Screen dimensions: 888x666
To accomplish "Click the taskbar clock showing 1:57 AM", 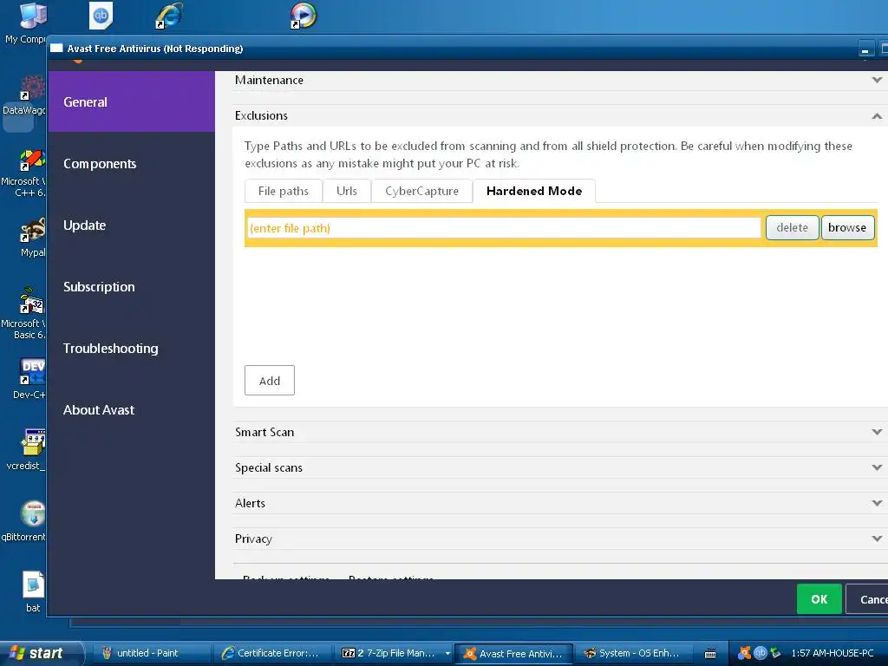I will tap(832, 653).
